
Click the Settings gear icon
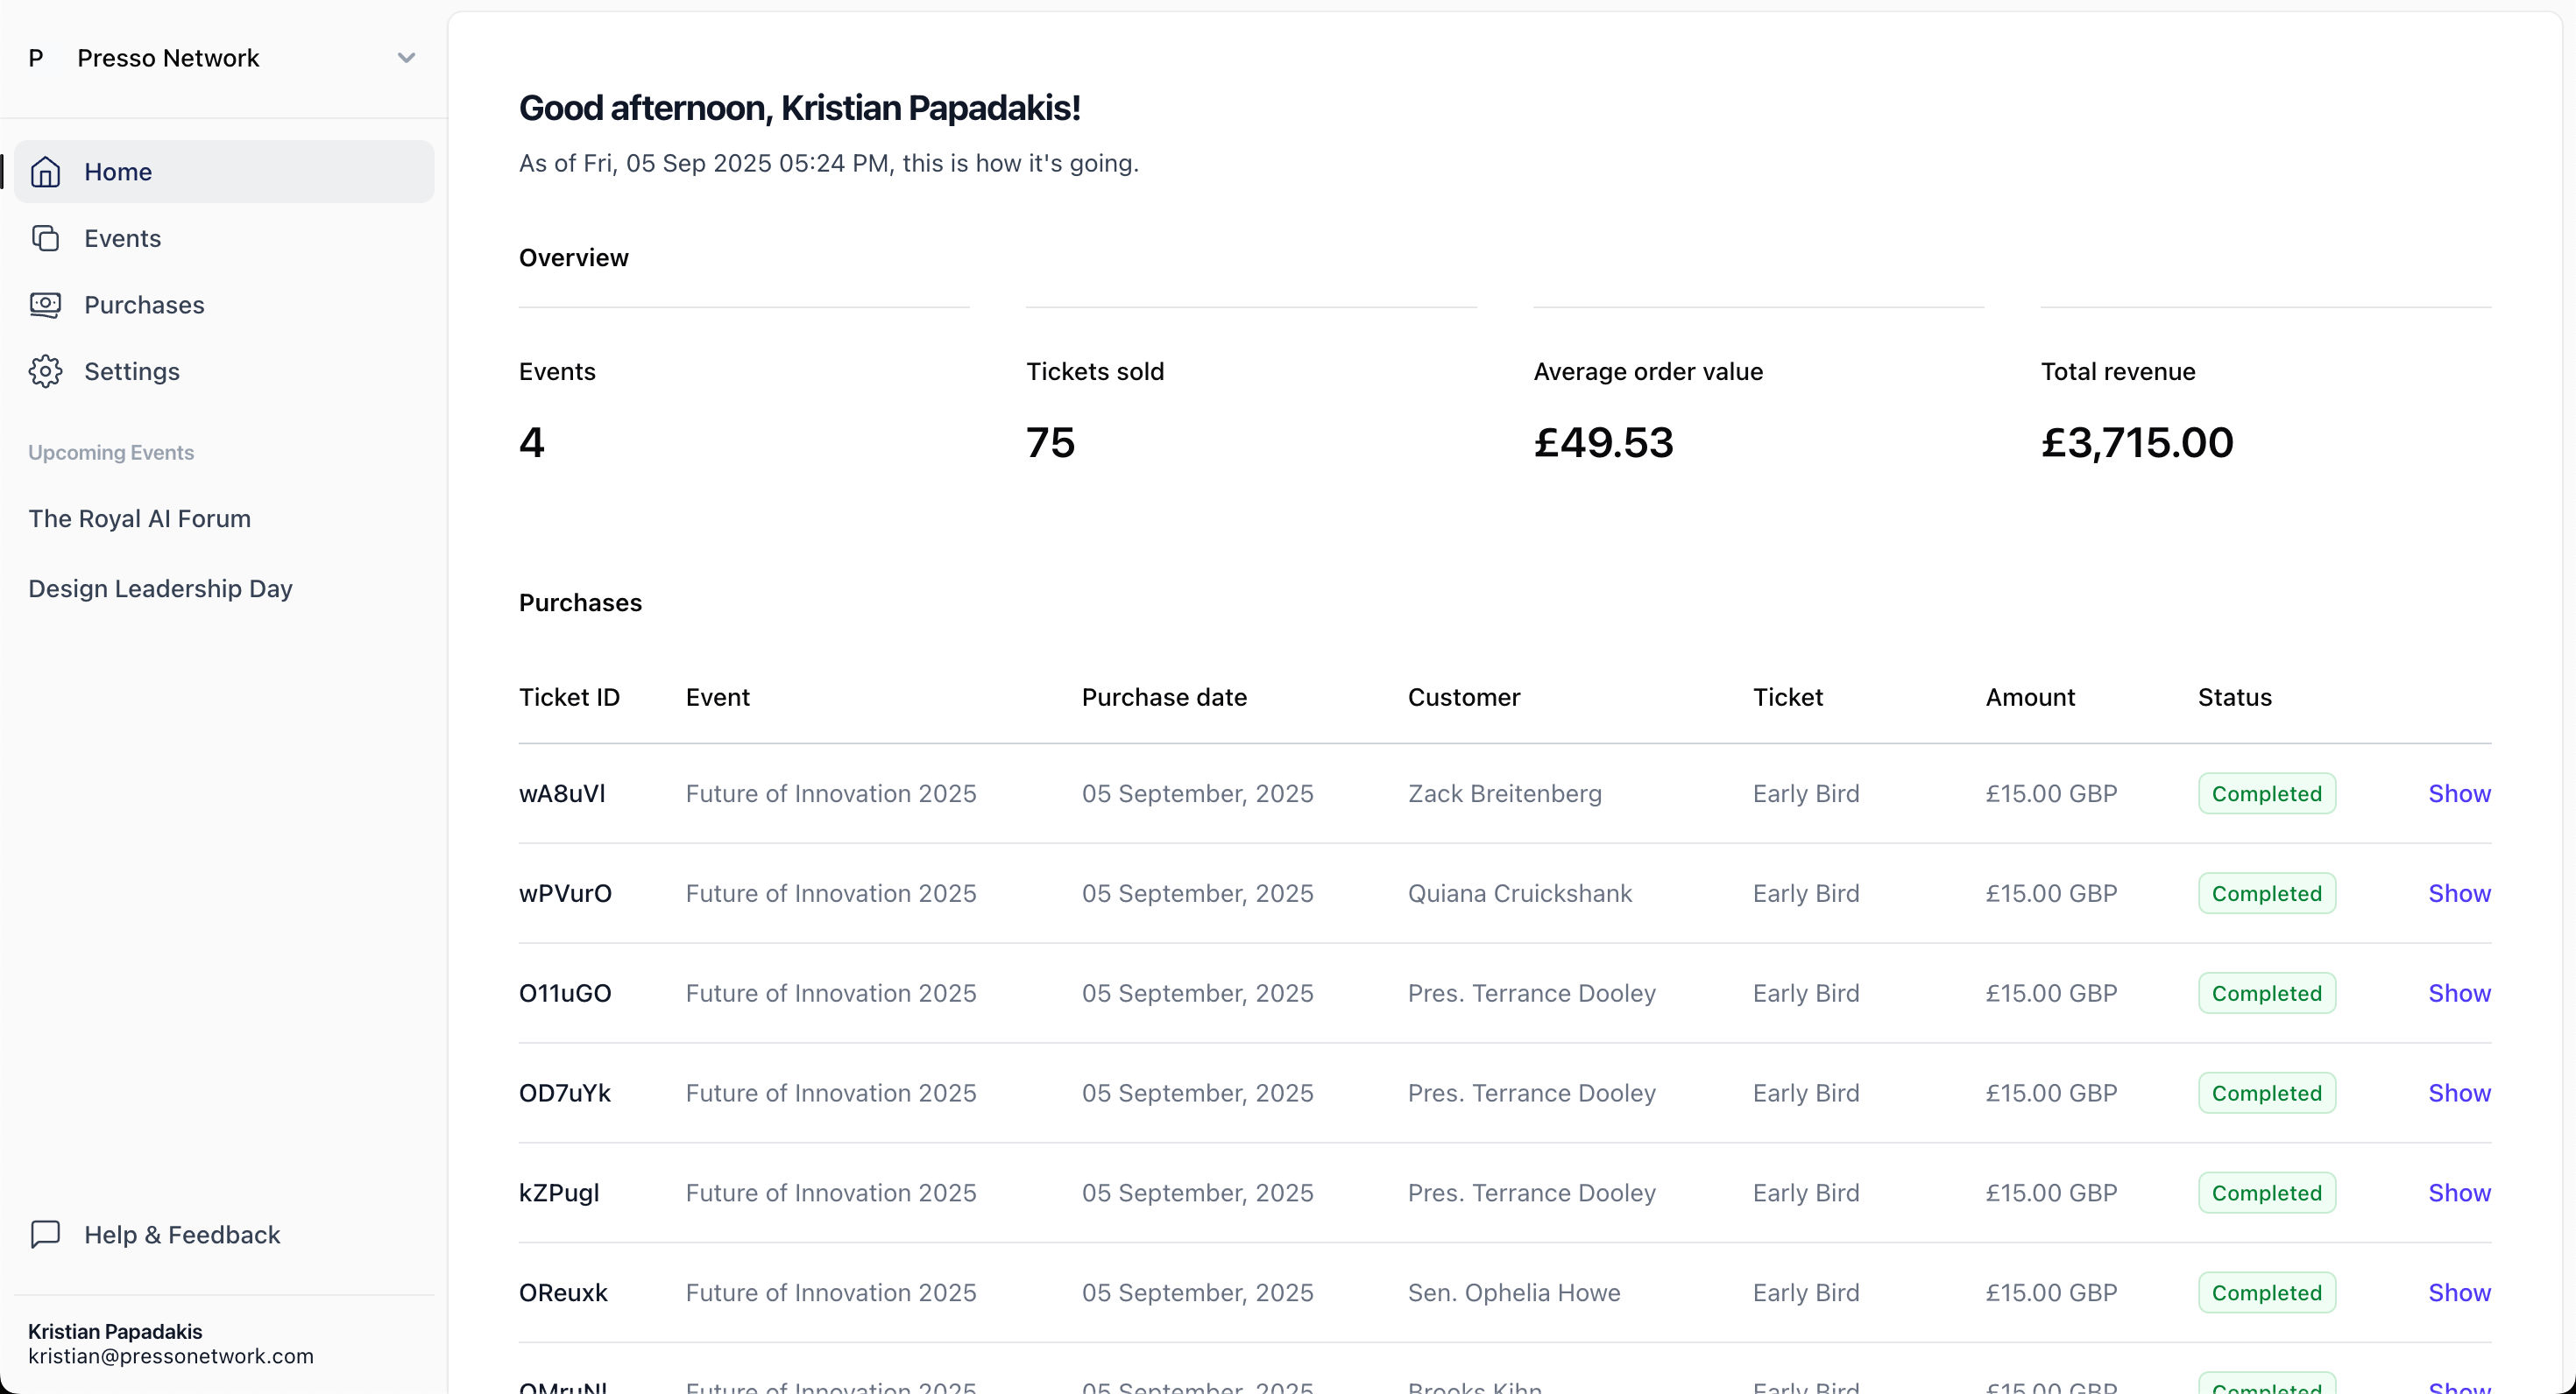click(45, 372)
